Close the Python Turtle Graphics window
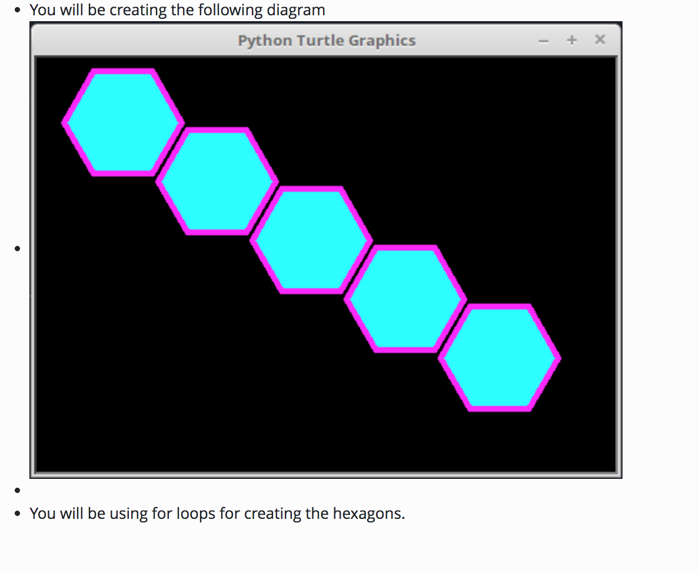 [x=600, y=39]
